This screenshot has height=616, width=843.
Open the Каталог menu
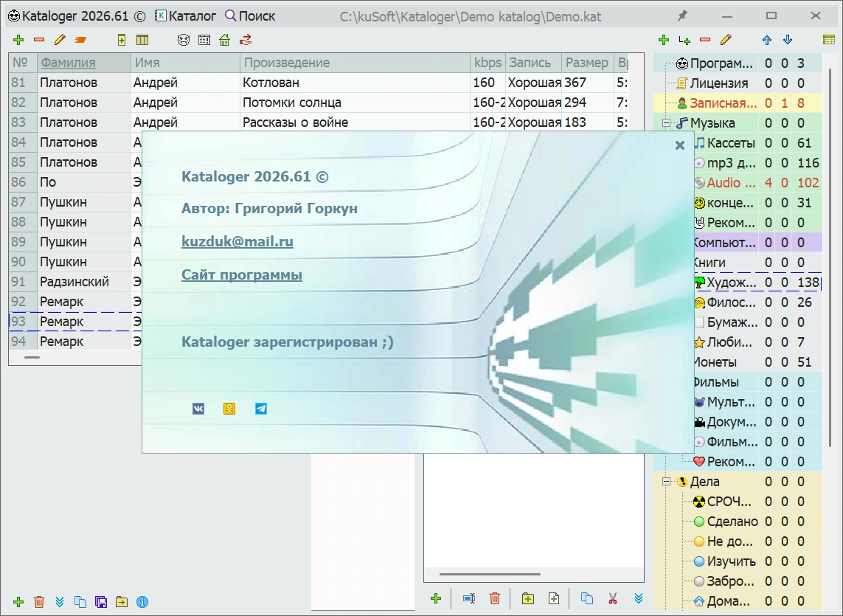pyautogui.click(x=185, y=16)
